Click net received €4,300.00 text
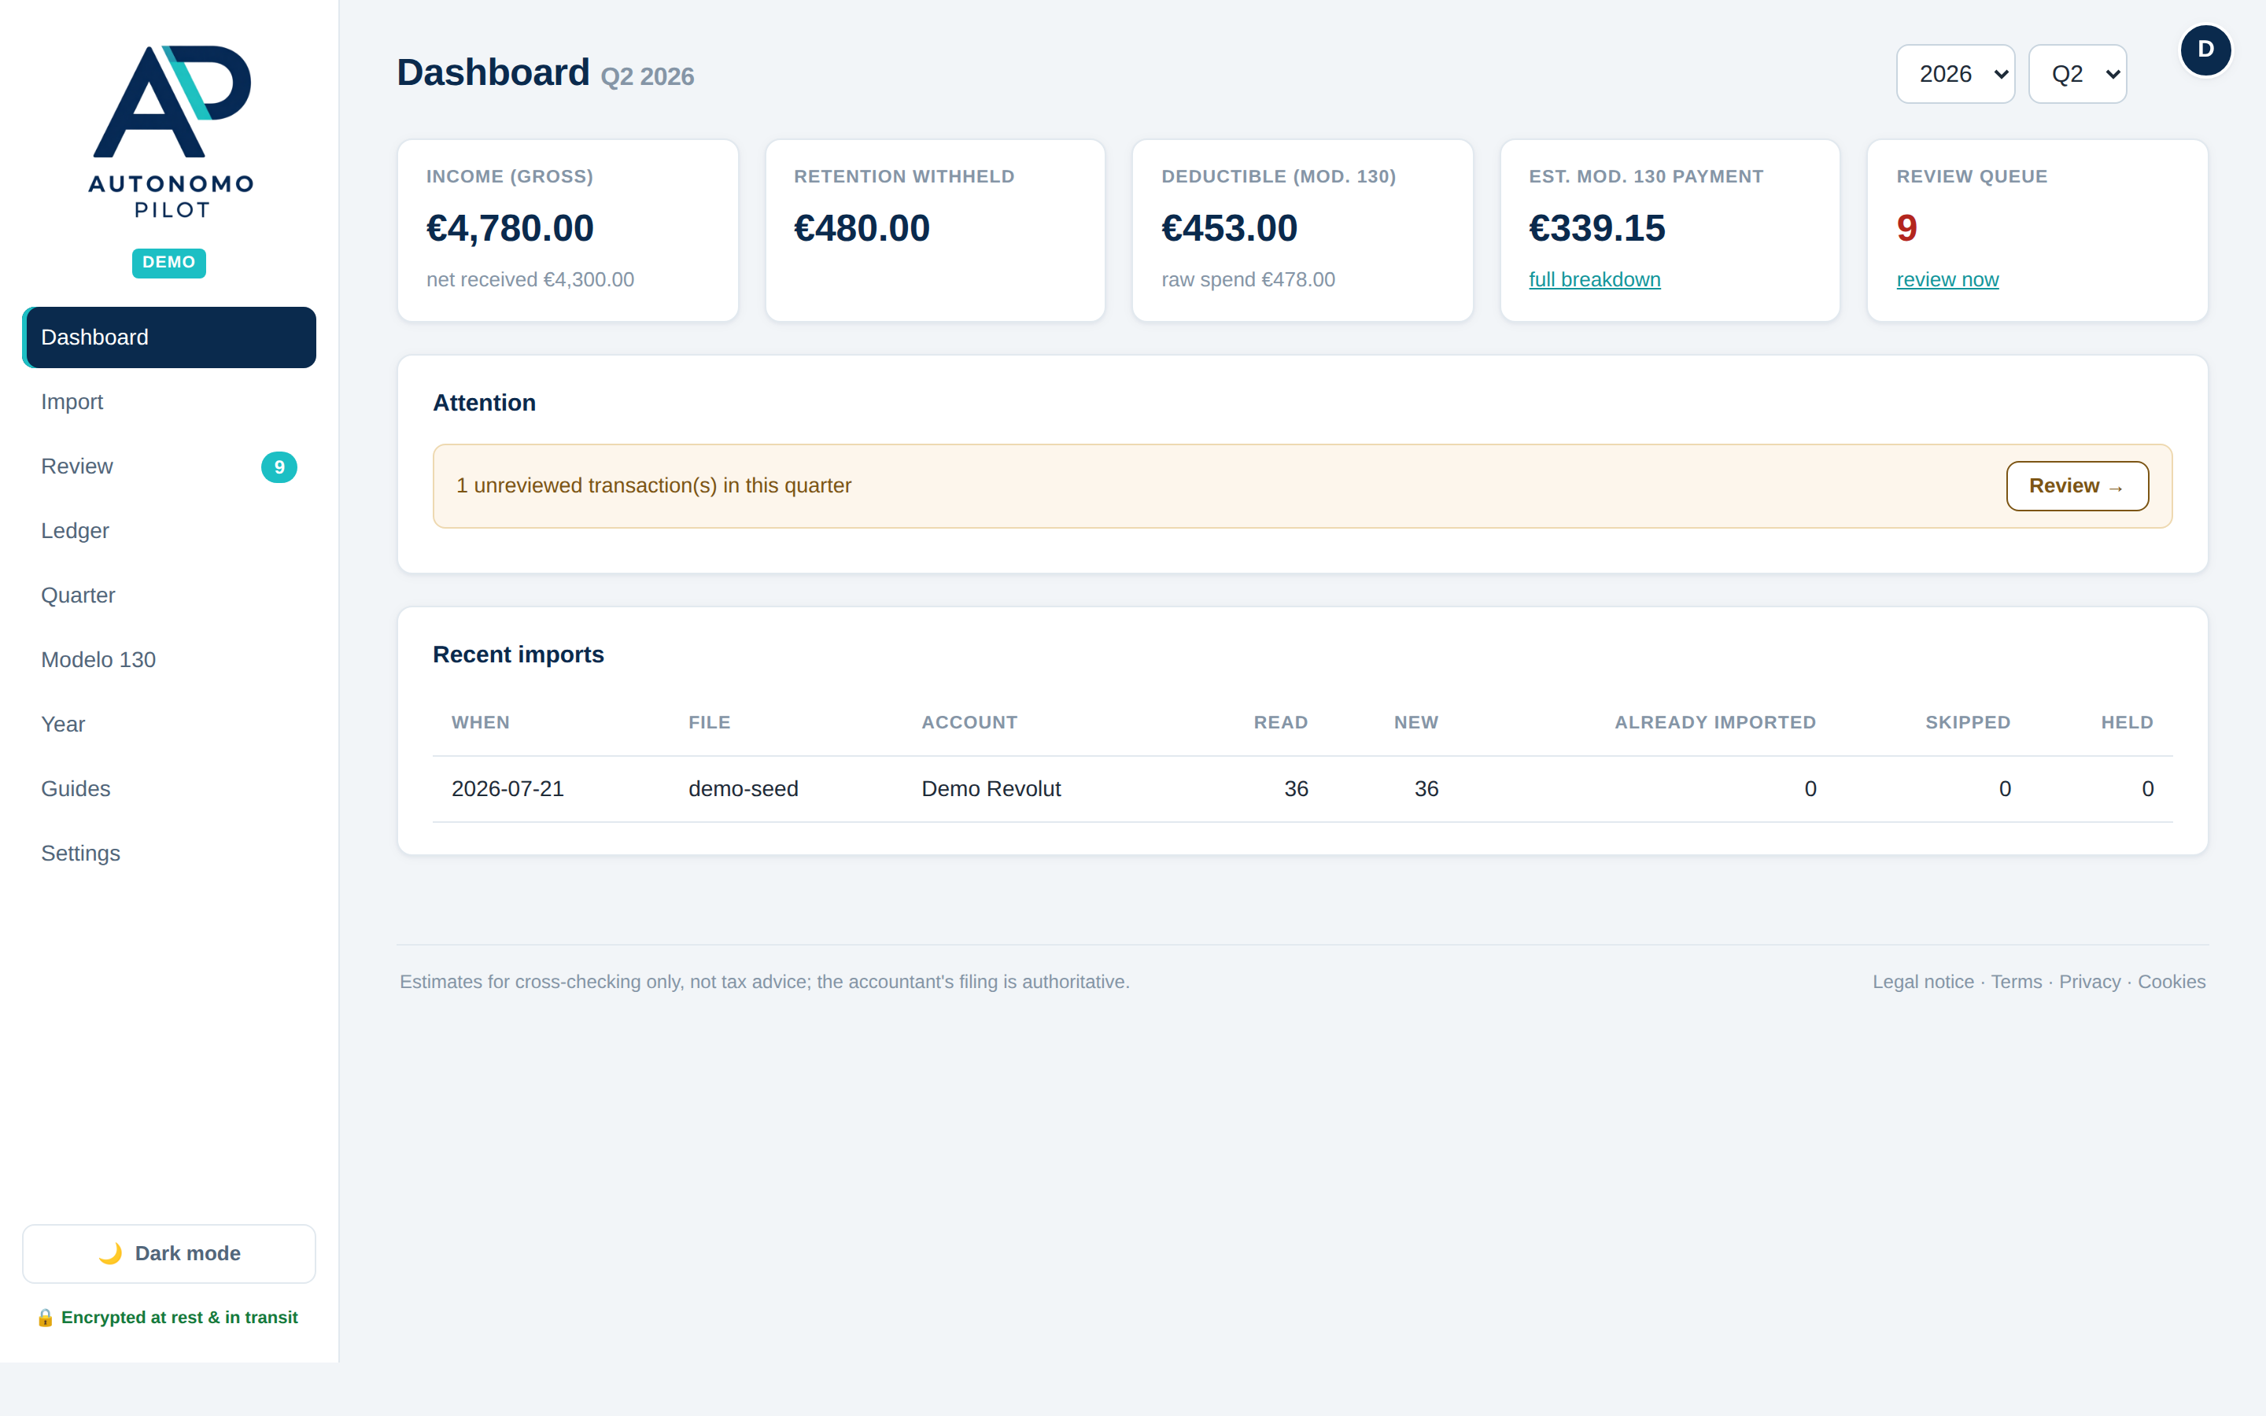 [530, 280]
